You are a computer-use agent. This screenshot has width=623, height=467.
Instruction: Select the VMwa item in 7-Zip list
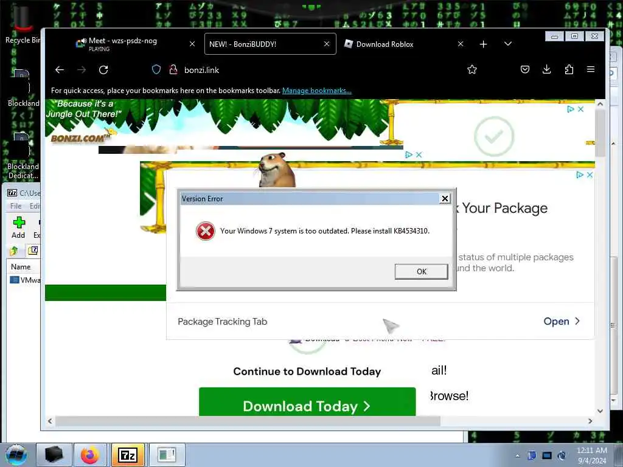click(x=26, y=280)
